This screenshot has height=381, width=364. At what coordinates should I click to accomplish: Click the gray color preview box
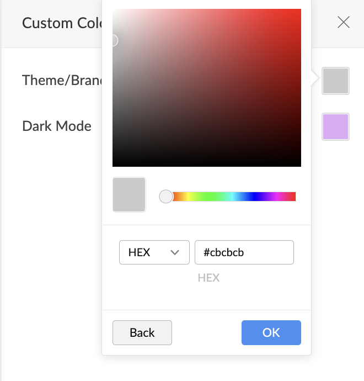click(129, 194)
